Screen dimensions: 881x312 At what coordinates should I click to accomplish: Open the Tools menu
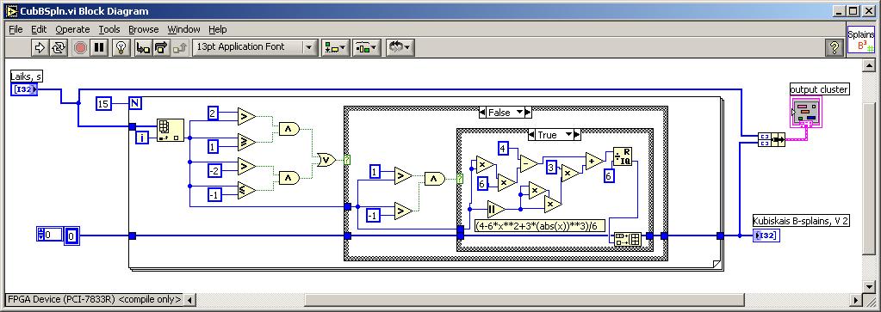[109, 29]
